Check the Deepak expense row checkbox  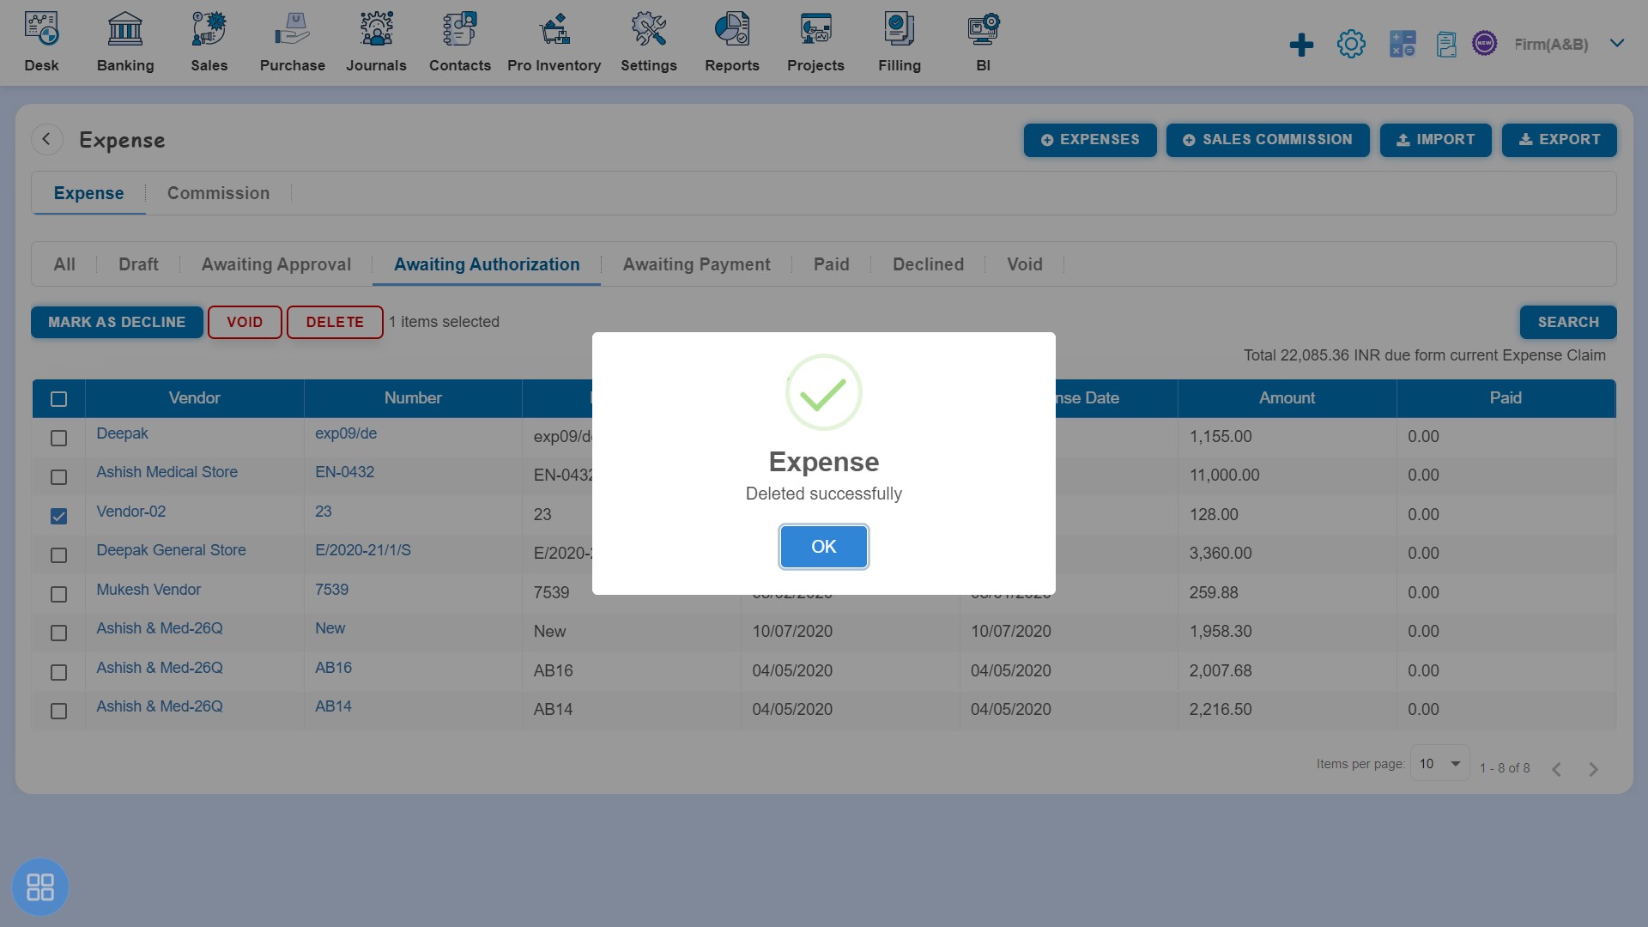59,438
